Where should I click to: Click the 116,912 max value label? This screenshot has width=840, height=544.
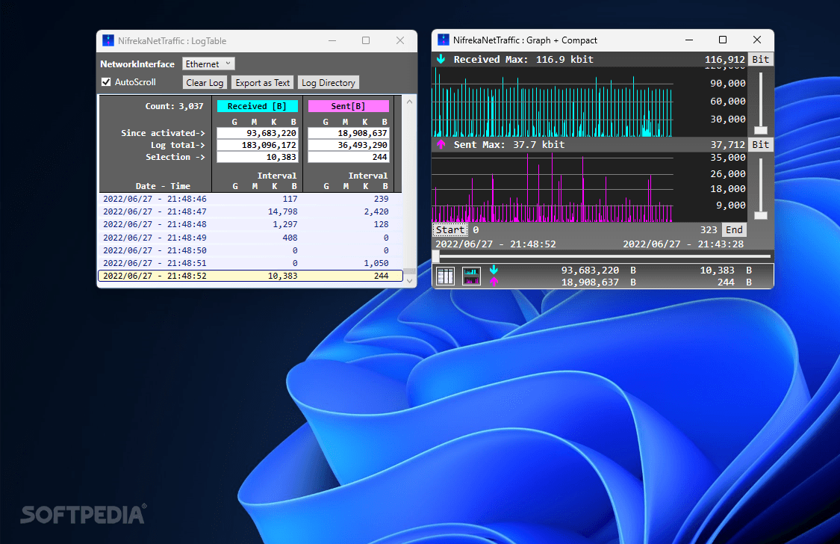(724, 60)
